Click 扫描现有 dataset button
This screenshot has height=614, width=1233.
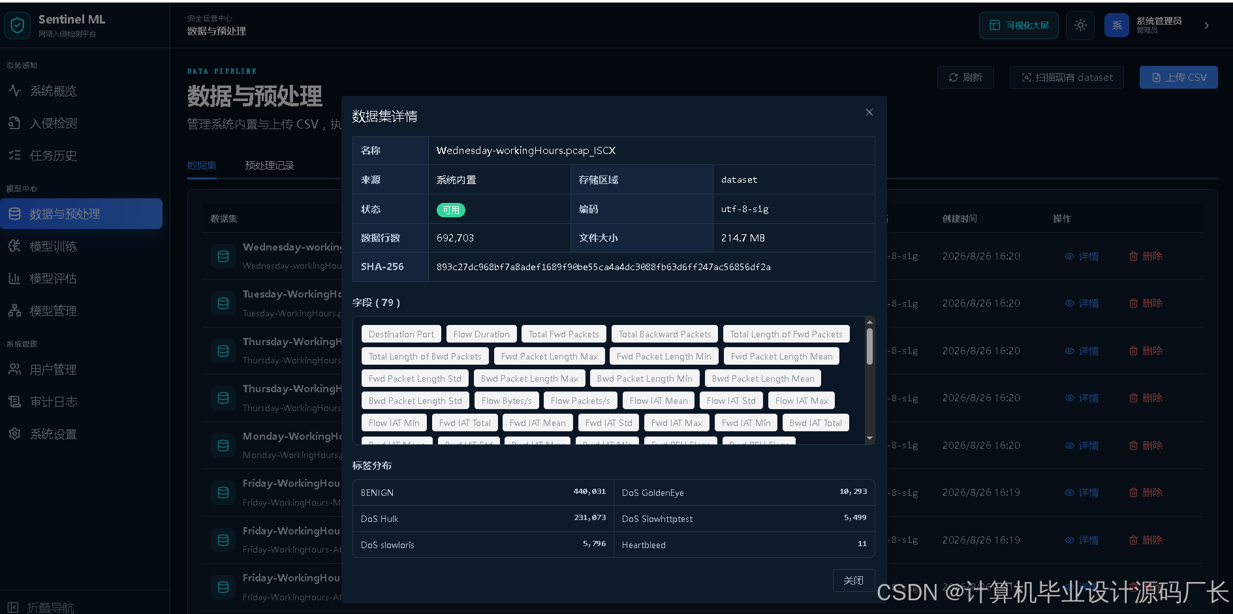click(1067, 77)
